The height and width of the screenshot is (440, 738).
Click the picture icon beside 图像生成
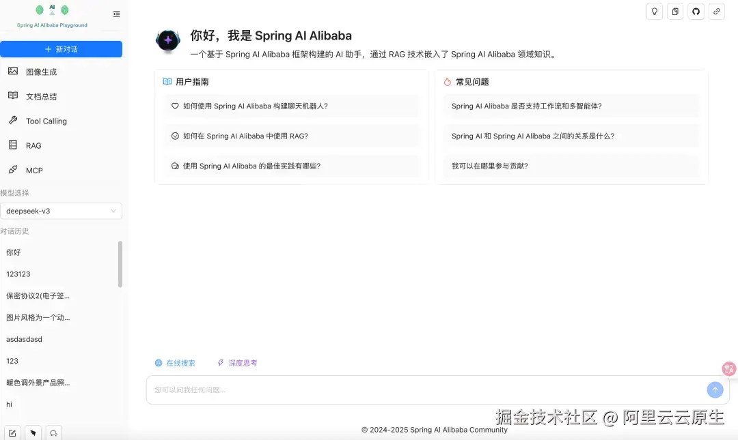pos(13,71)
